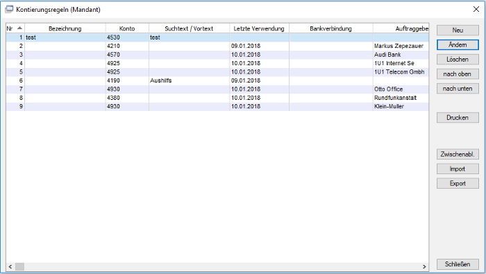The image size is (486, 274).
Task: Select the 'test' Suchtext cell in row 1
Action: (189, 37)
